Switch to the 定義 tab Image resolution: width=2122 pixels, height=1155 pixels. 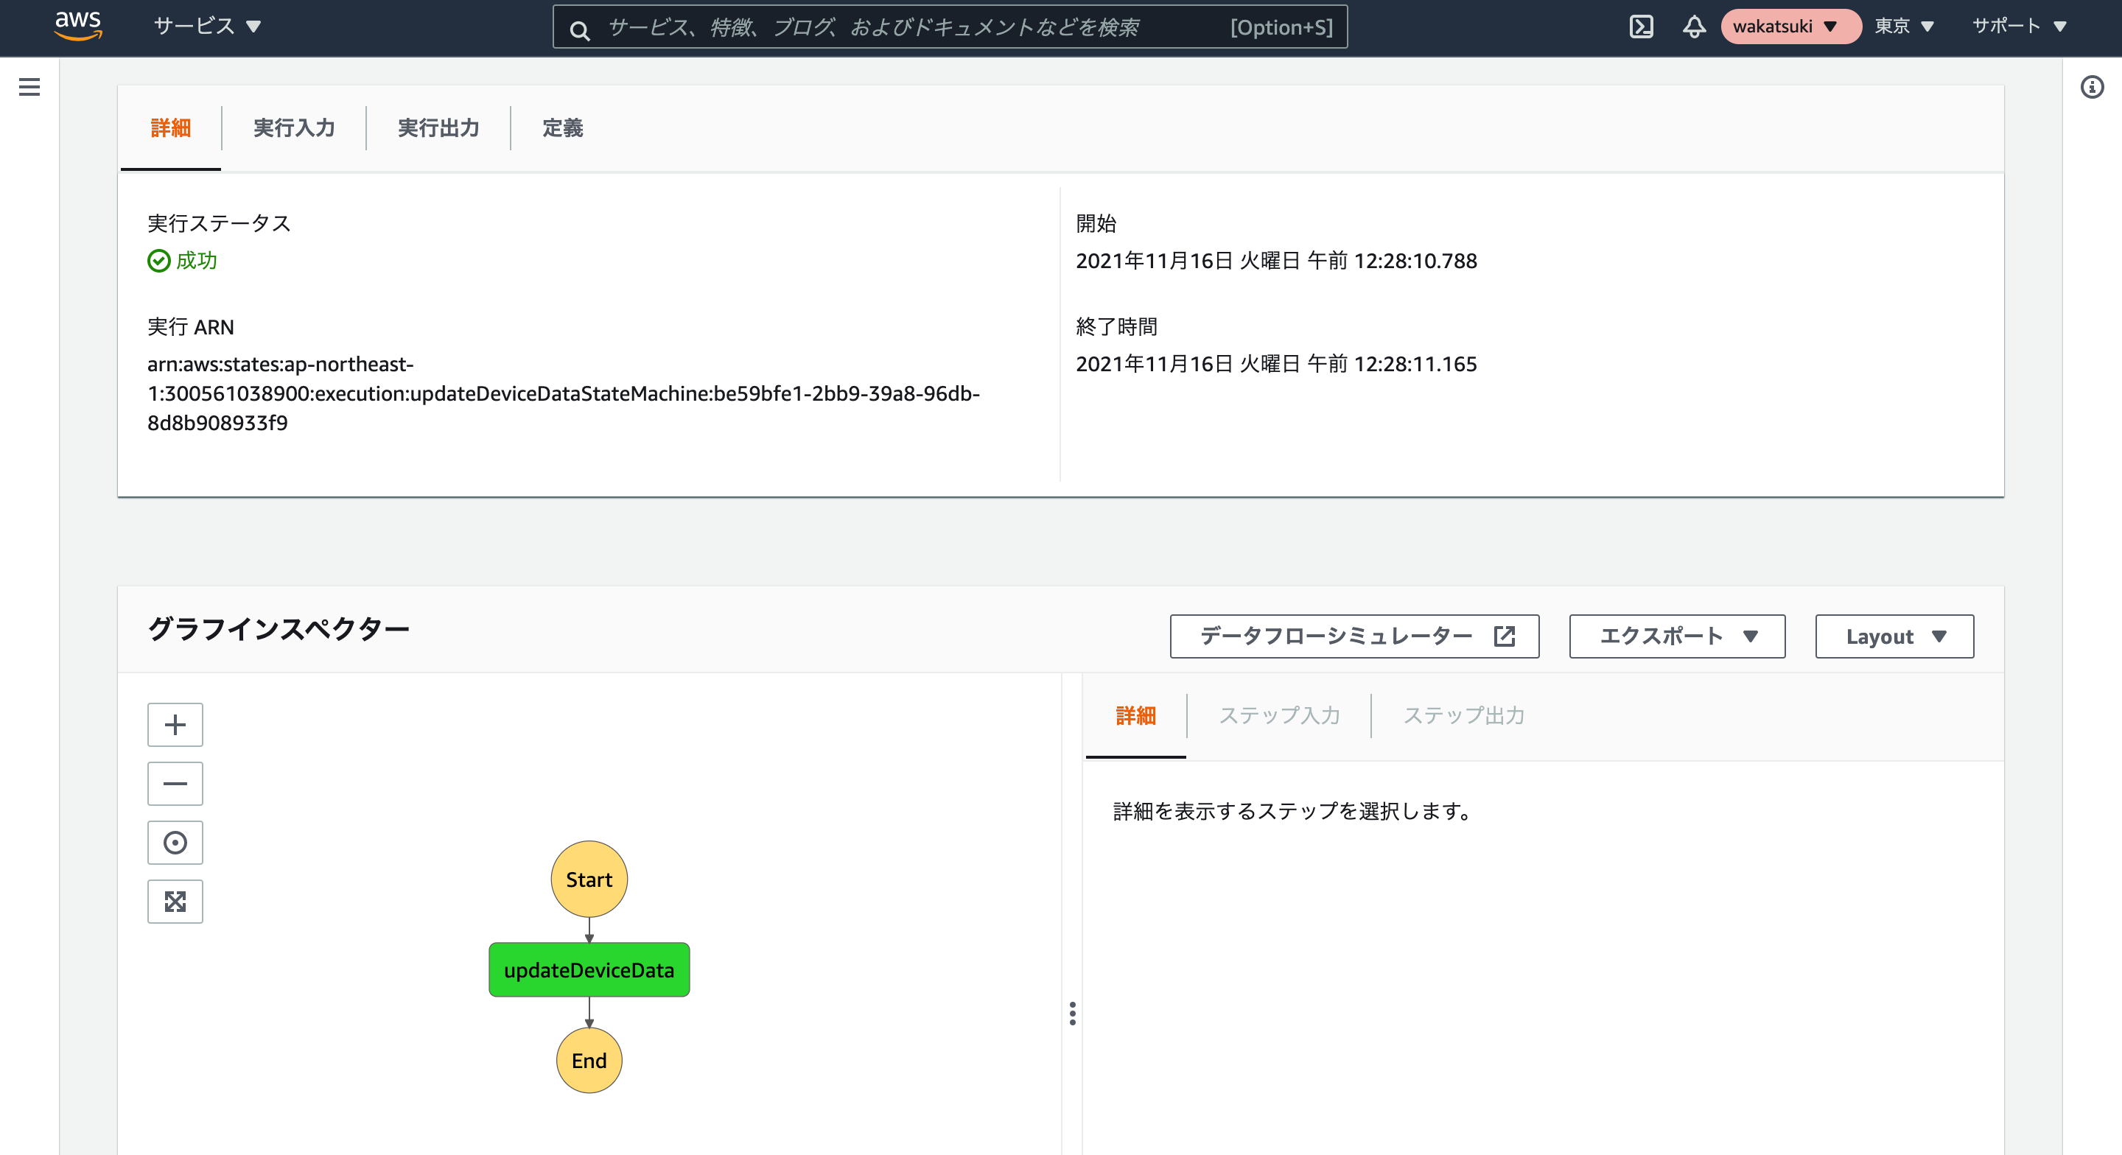(563, 127)
